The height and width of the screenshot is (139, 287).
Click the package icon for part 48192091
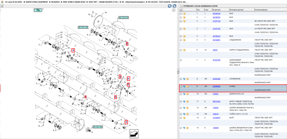click(x=184, y=40)
